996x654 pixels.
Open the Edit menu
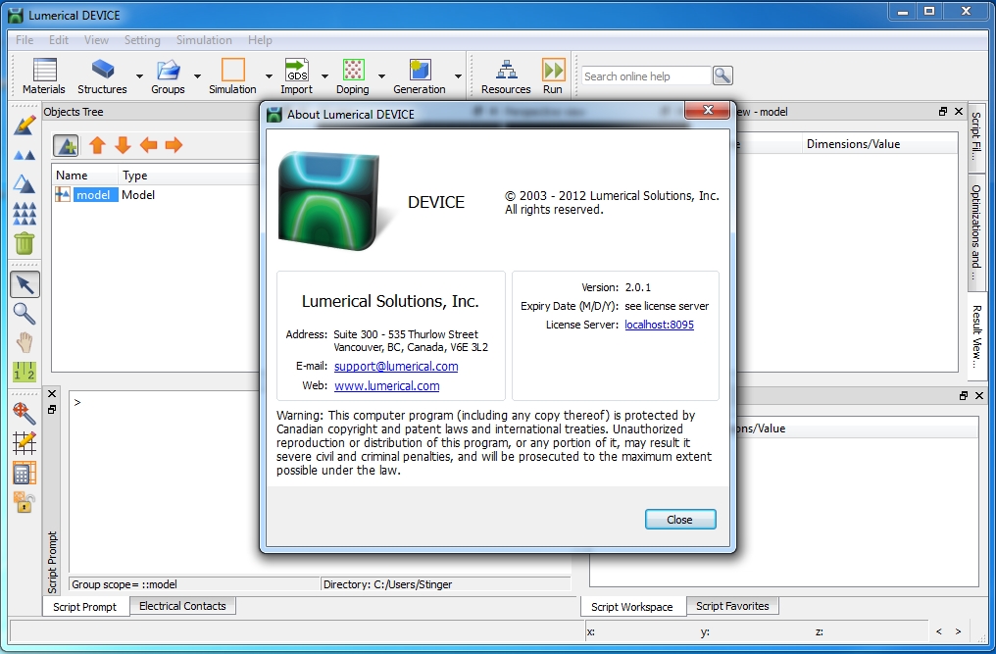(59, 40)
